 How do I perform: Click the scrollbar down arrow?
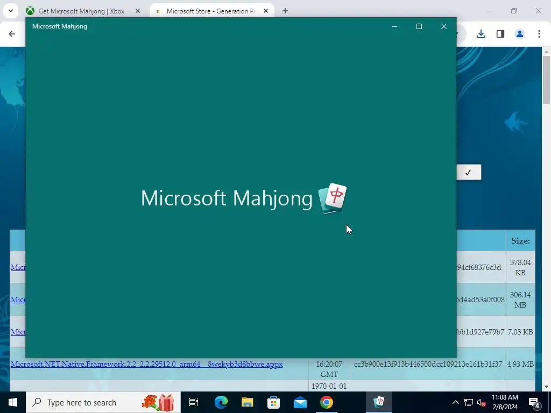(x=546, y=387)
